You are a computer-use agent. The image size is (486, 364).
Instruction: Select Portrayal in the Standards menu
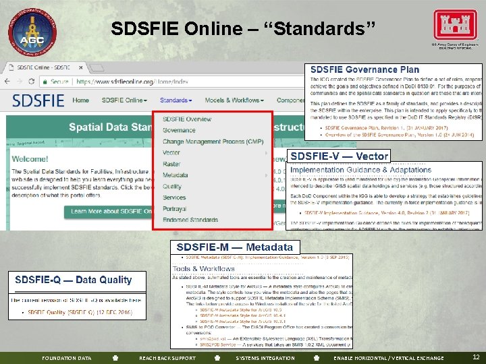pyautogui.click(x=175, y=208)
